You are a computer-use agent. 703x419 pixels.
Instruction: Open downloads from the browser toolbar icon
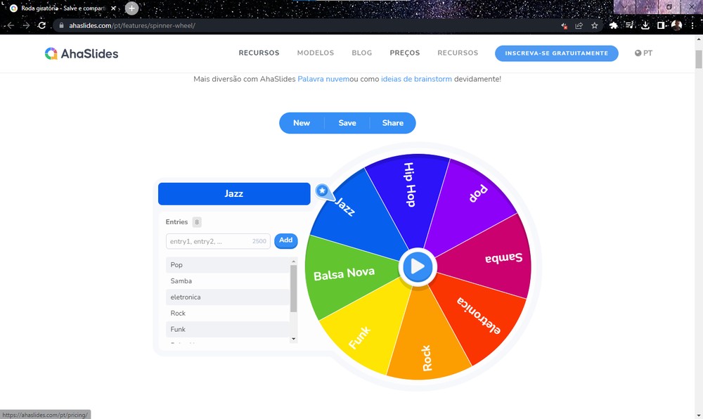(x=645, y=25)
